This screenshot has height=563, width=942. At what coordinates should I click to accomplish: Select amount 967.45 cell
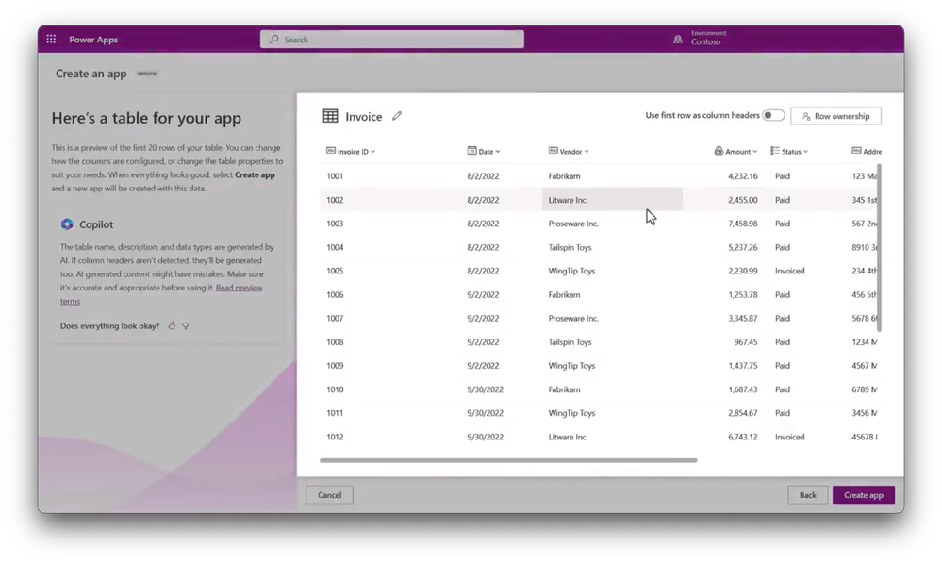(x=746, y=342)
